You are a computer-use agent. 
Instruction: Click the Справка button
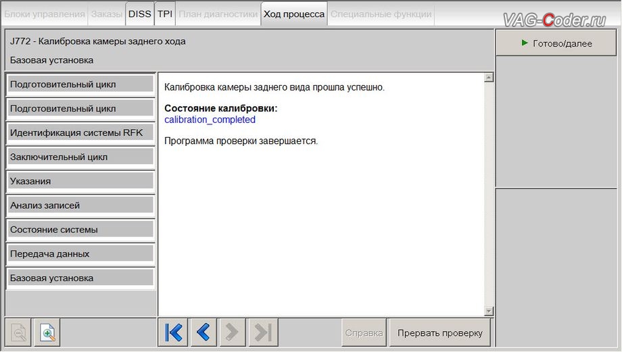click(x=364, y=333)
